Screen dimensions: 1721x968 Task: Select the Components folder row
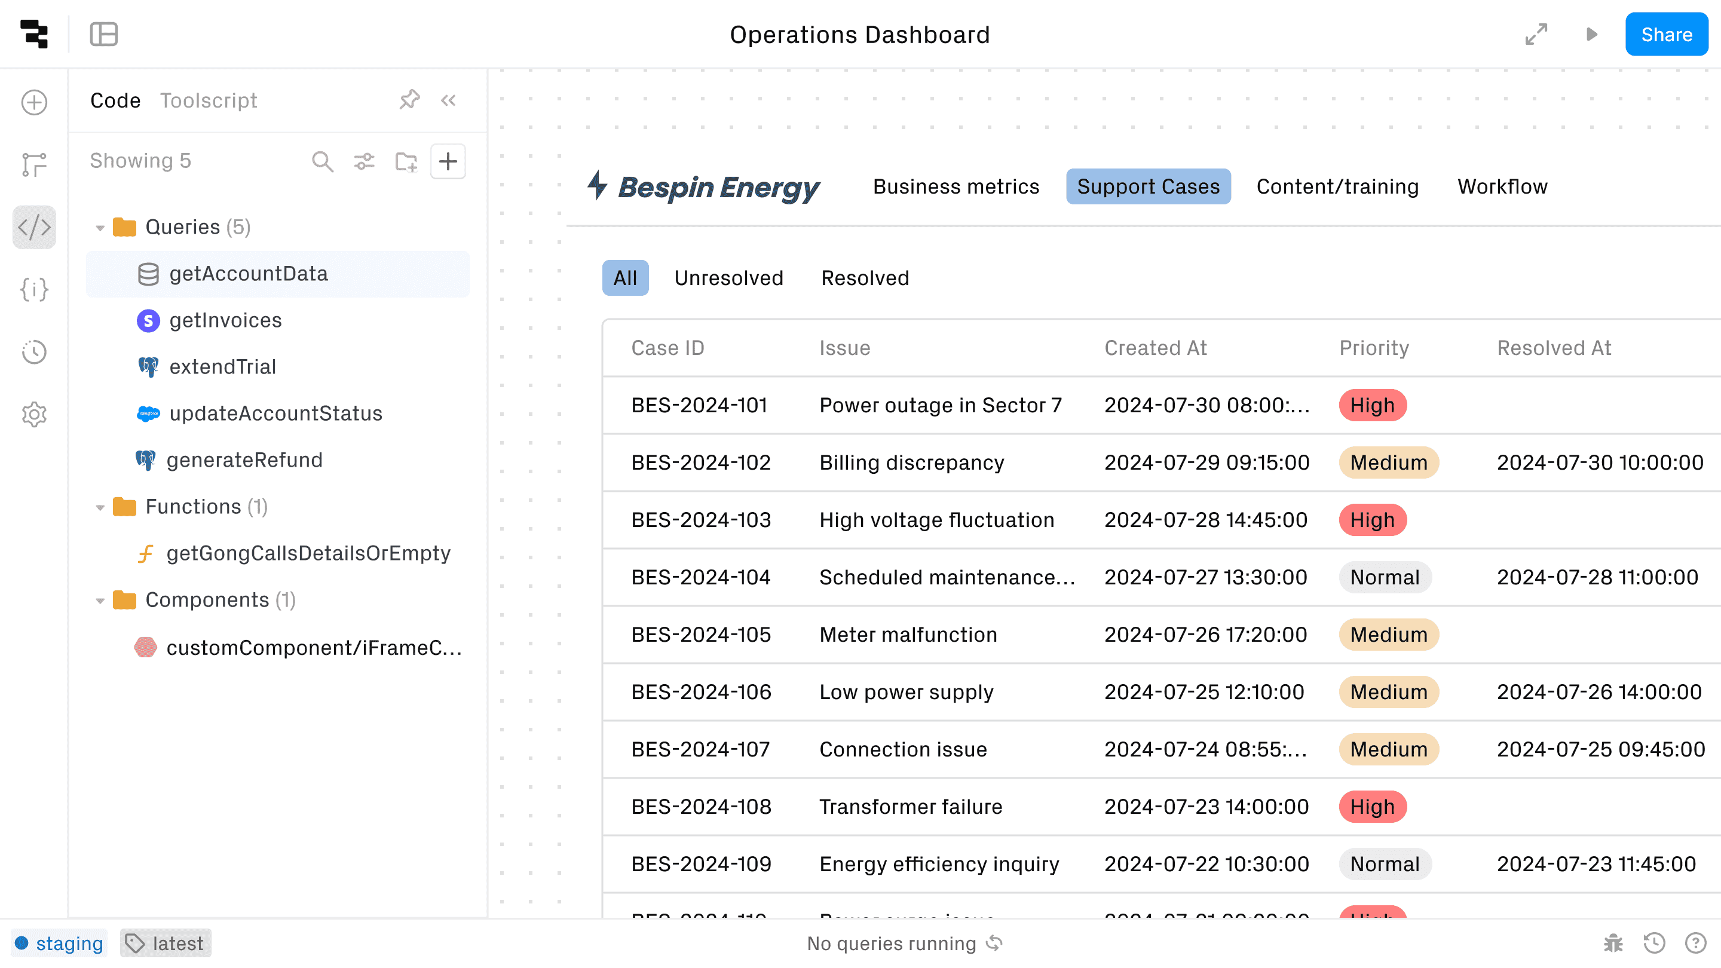[x=278, y=600]
